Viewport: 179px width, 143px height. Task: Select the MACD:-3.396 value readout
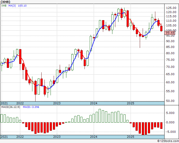pos(31,107)
